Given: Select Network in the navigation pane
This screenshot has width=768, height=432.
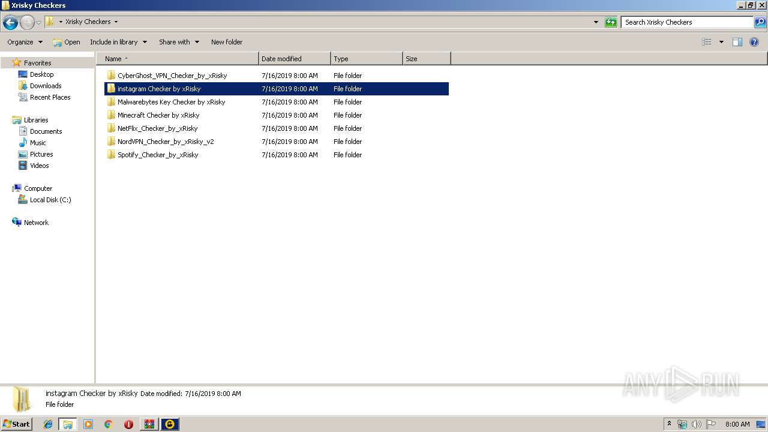Looking at the screenshot, I should [36, 223].
